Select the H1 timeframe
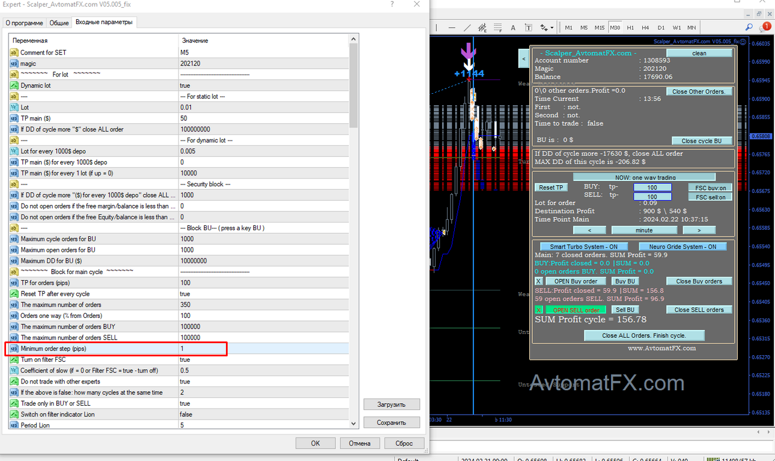 click(630, 28)
